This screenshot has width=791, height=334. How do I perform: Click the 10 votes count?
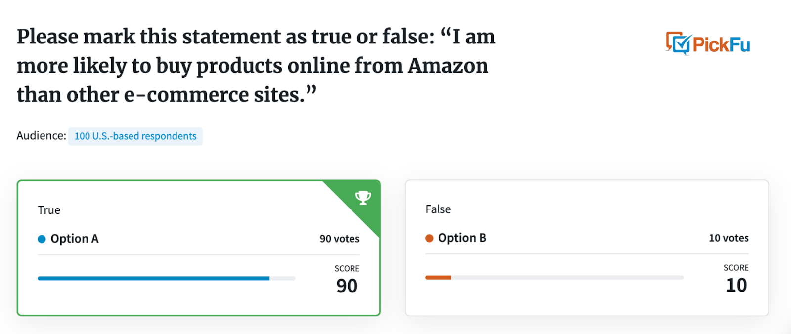pyautogui.click(x=729, y=238)
